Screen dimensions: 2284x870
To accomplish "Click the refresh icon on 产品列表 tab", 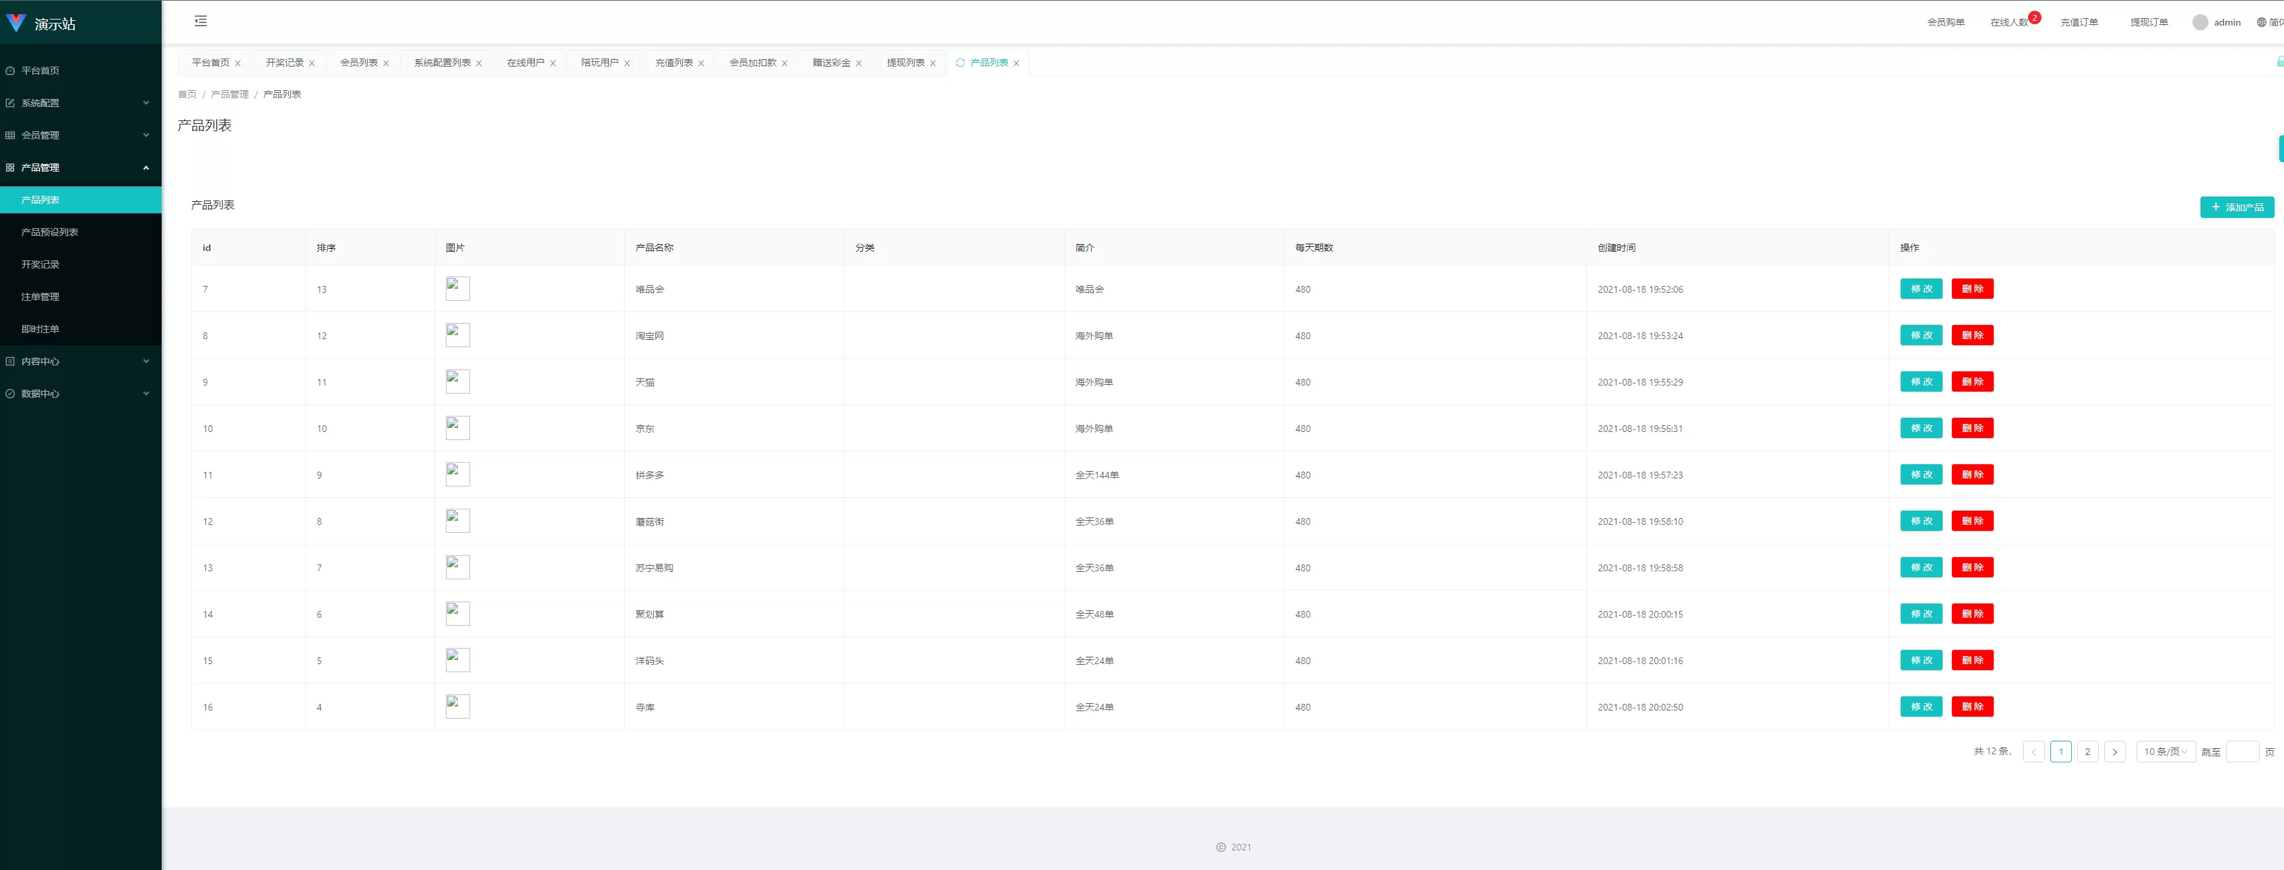I will [960, 63].
